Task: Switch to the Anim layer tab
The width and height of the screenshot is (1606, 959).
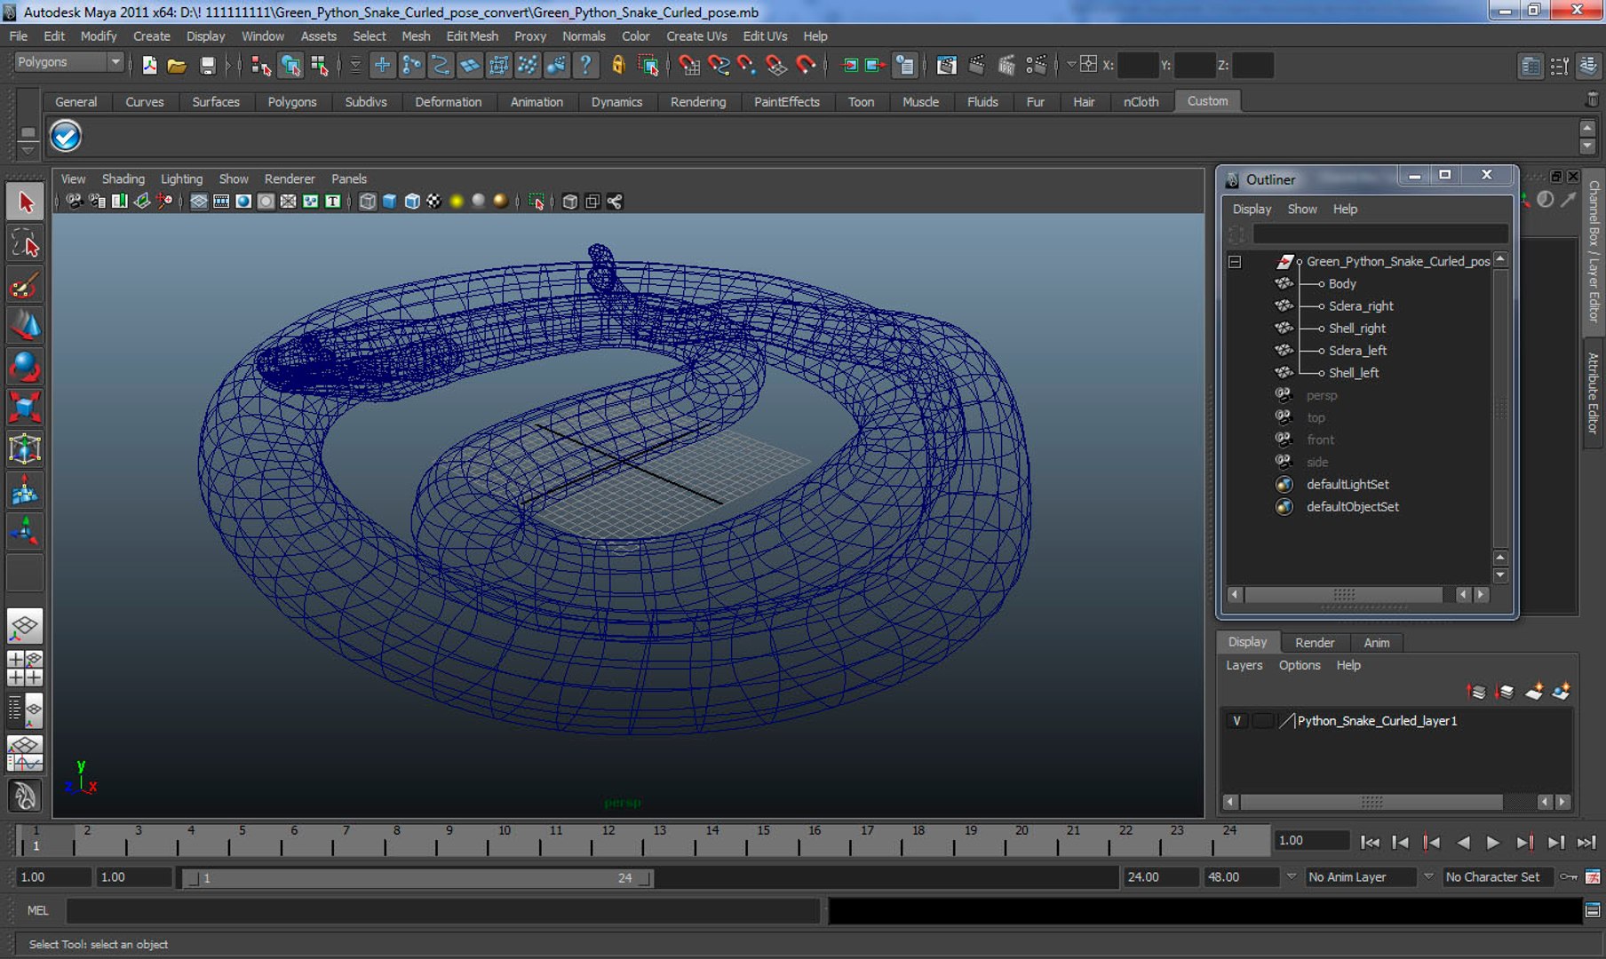Action: 1376,643
